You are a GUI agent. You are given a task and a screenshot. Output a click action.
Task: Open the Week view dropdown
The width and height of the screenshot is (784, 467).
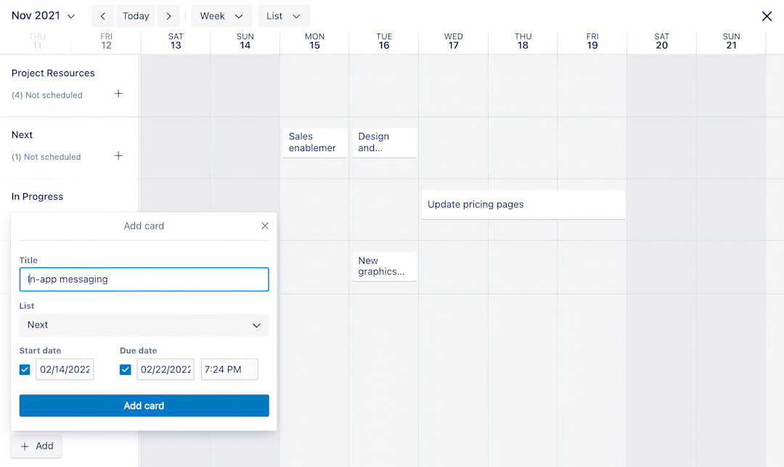tap(221, 15)
